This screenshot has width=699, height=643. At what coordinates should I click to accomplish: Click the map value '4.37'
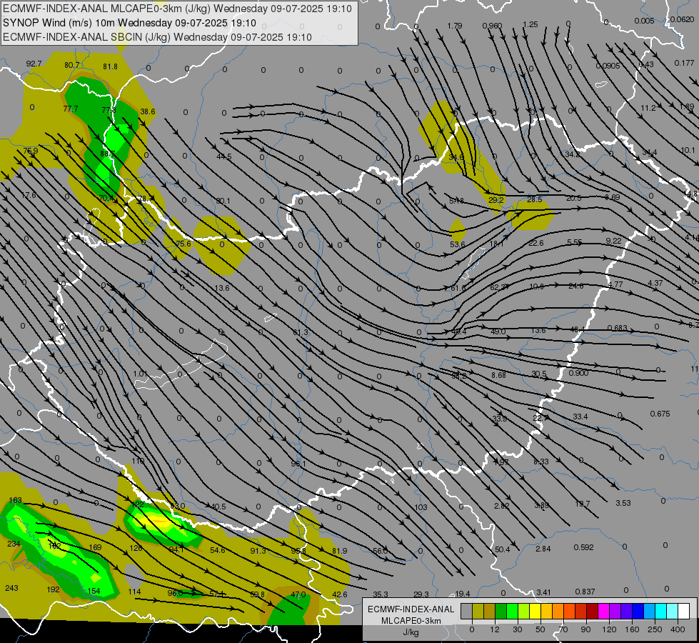[655, 283]
